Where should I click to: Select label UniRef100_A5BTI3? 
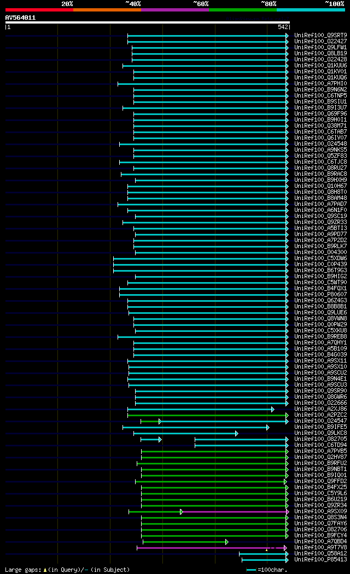(320, 228)
